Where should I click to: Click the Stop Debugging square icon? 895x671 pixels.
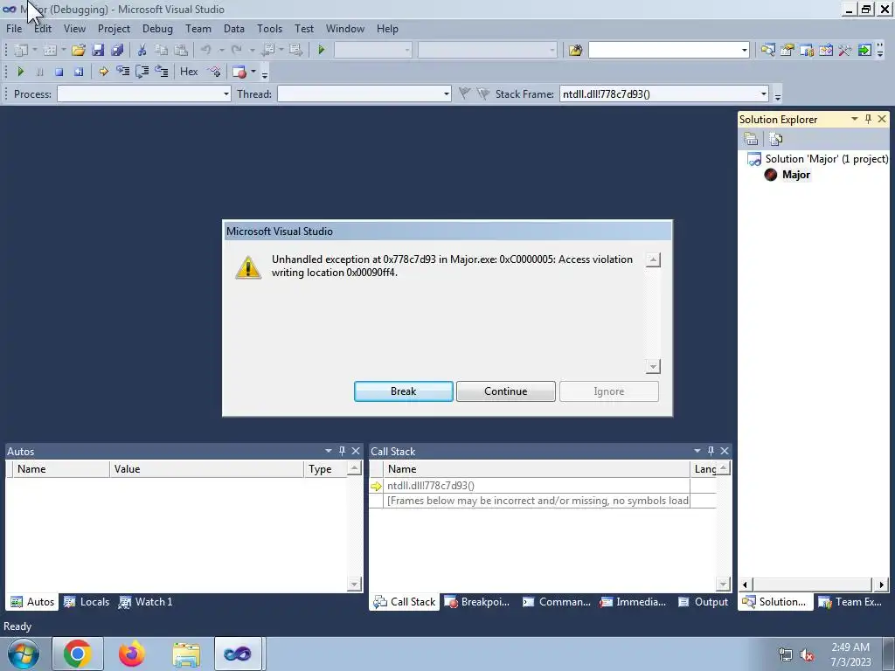pyautogui.click(x=59, y=72)
